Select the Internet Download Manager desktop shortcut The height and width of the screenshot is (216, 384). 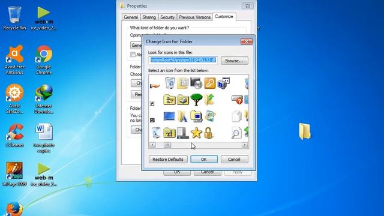(44, 99)
